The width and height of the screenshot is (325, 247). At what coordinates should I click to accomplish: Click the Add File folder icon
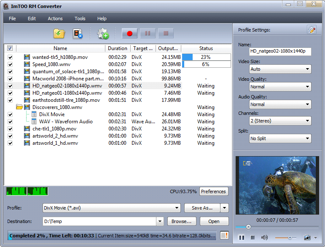click(x=59, y=34)
